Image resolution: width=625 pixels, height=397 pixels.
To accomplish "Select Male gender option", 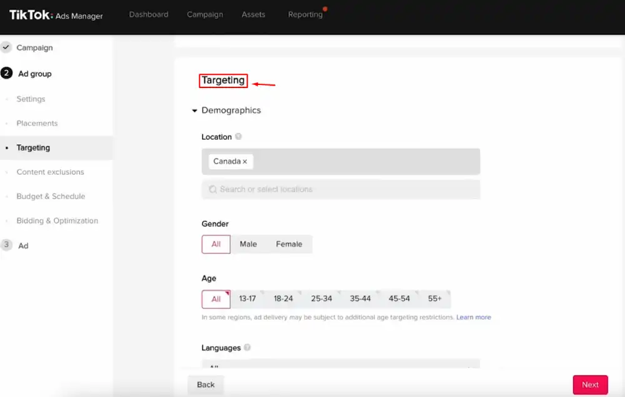I will [248, 244].
